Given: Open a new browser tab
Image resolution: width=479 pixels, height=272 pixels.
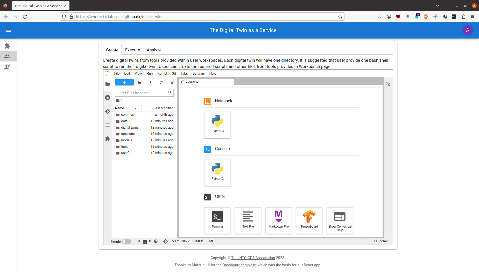Looking at the screenshot, I should pos(75,6).
